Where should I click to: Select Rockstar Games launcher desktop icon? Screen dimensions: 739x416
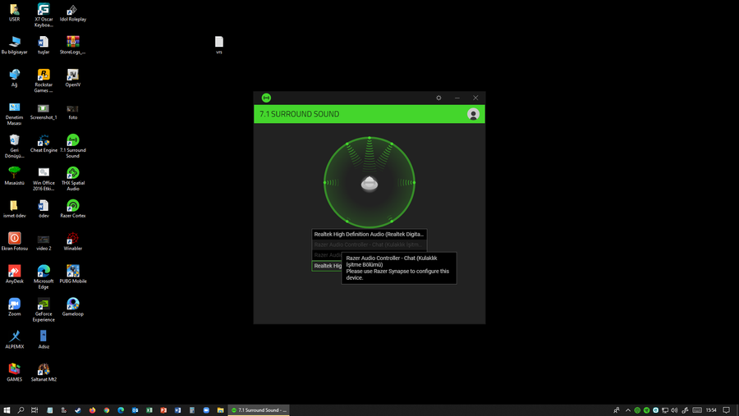(44, 81)
